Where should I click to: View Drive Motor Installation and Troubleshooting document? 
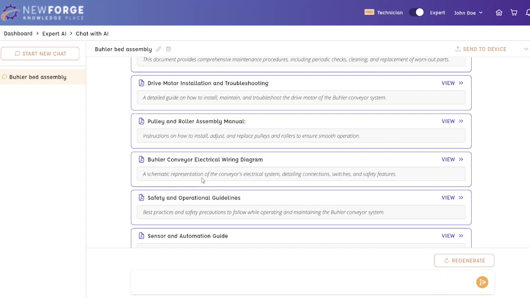point(452,83)
